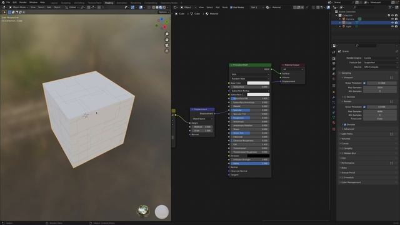Image resolution: width=400 pixels, height=225 pixels.
Task: Select rendered viewport shading mode icon
Action: pyautogui.click(x=164, y=7)
